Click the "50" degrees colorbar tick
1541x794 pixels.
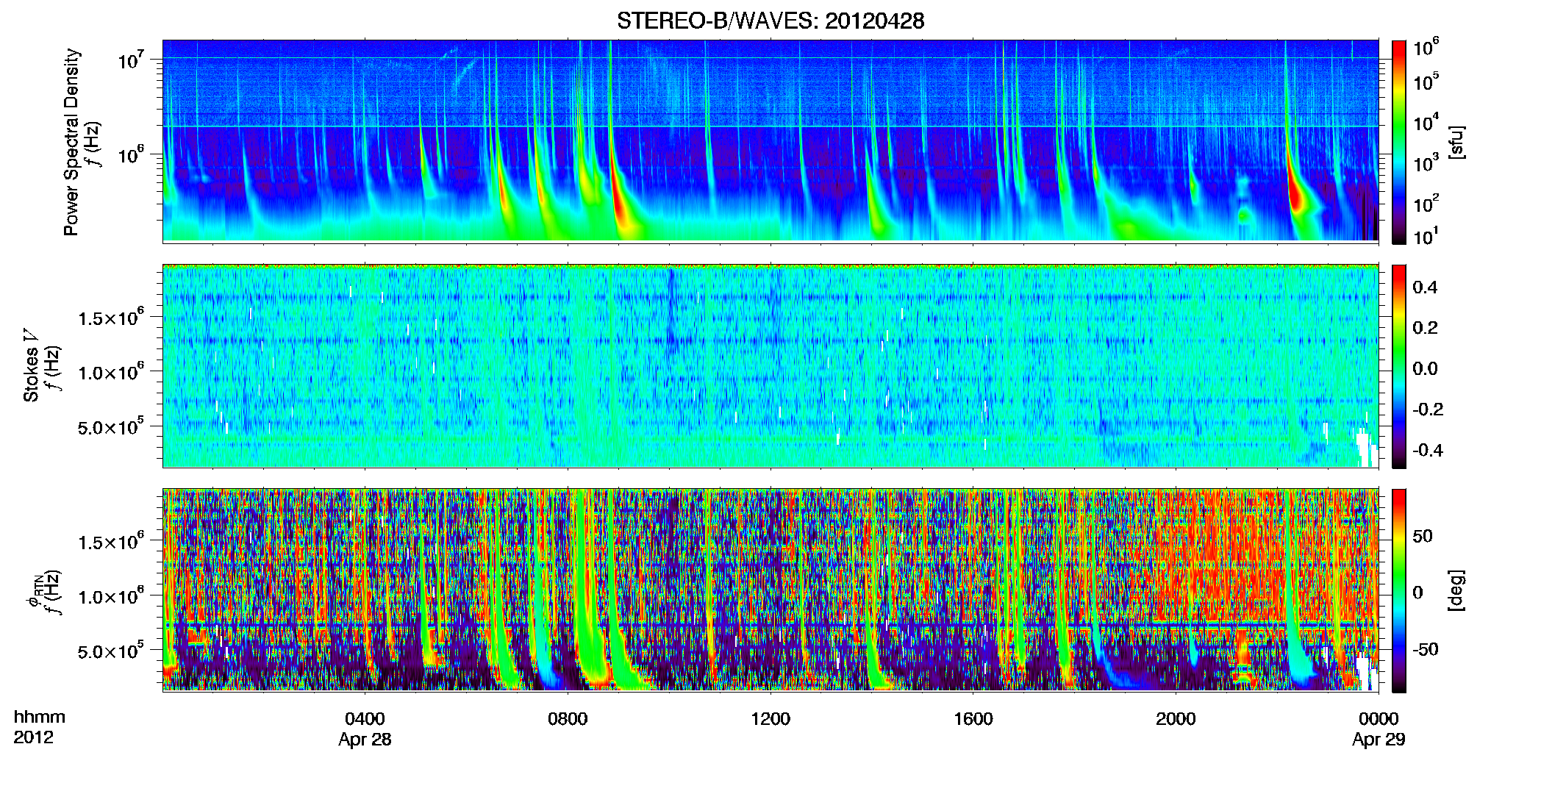click(x=1423, y=537)
